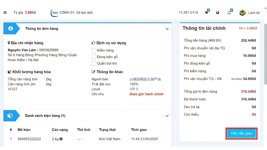Click the exchange rate 3.680đ
The image size is (267, 150).
coord(30,12)
